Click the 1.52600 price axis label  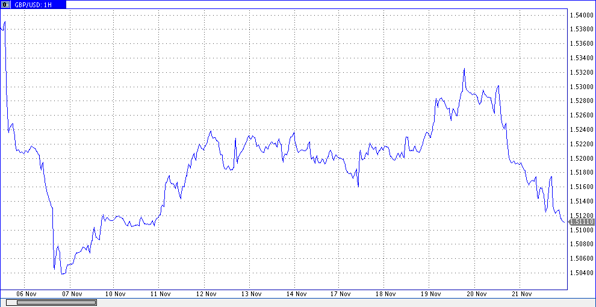(582, 116)
